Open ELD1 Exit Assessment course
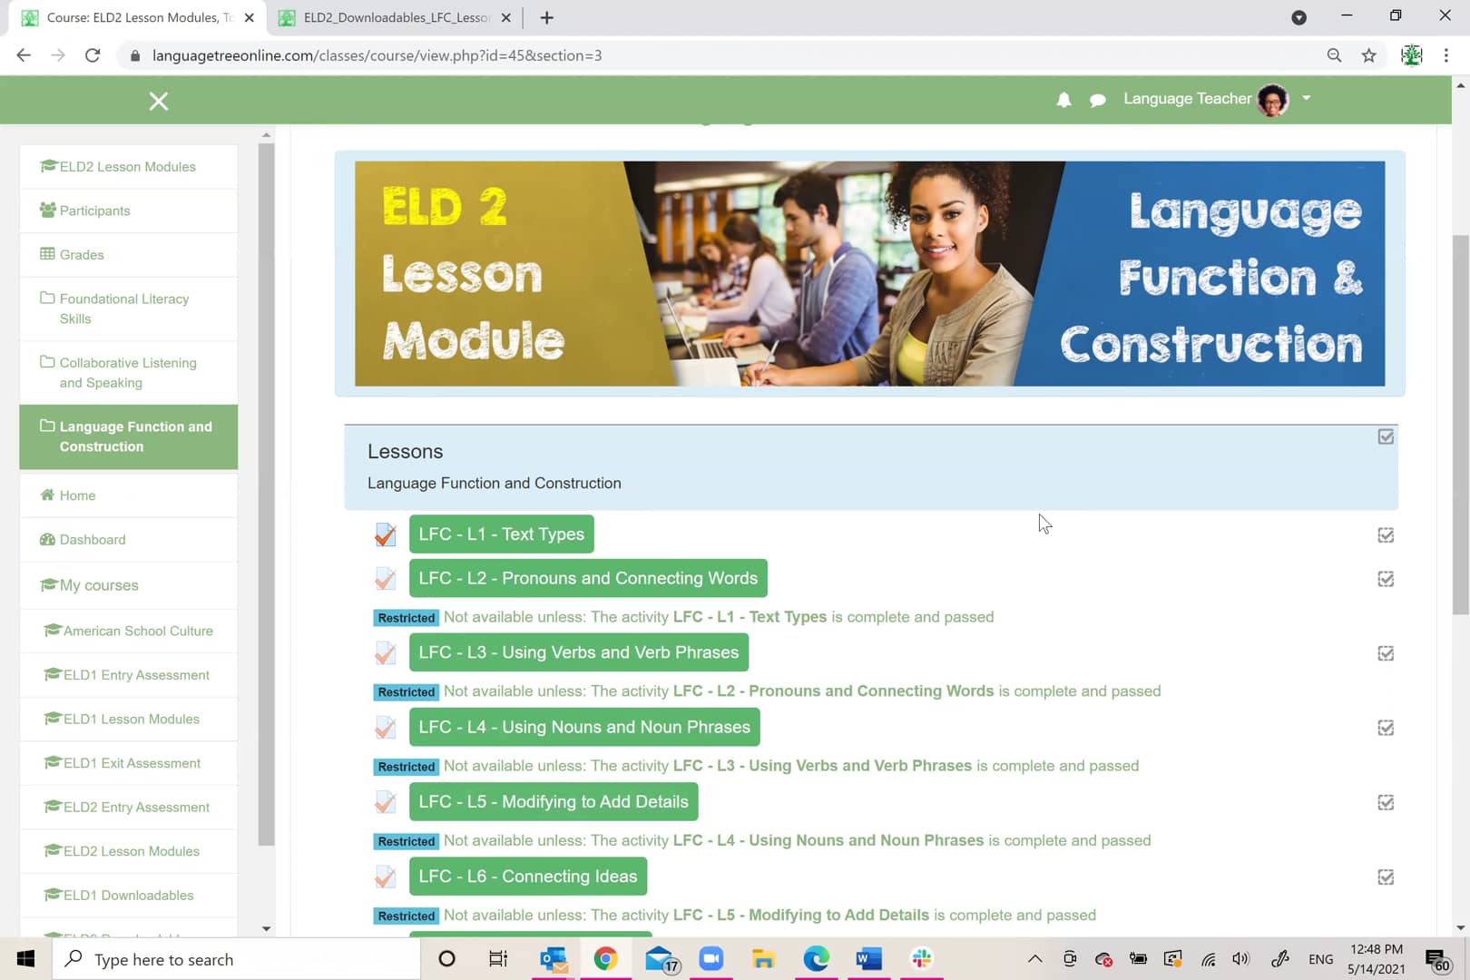 pos(128,763)
